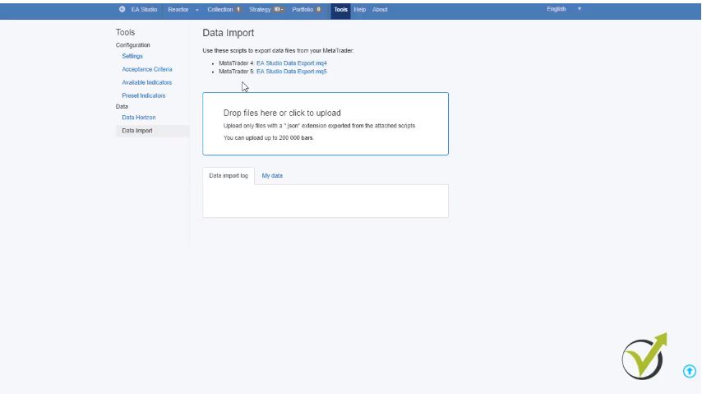Open the EA Studio home link
Screen dimensions: 702x394
click(144, 9)
